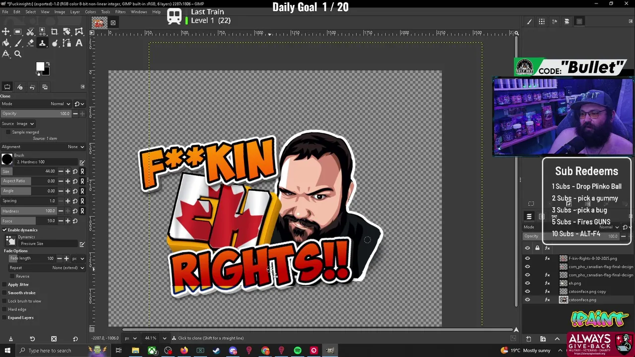The image size is (635, 357).
Task: Toggle Sample merged checkbox
Action: point(8,132)
